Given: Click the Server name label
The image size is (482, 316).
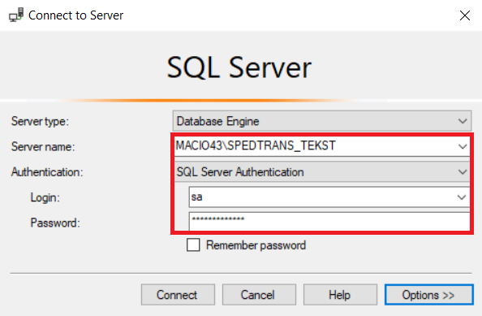Looking at the screenshot, I should pyautogui.click(x=43, y=146).
